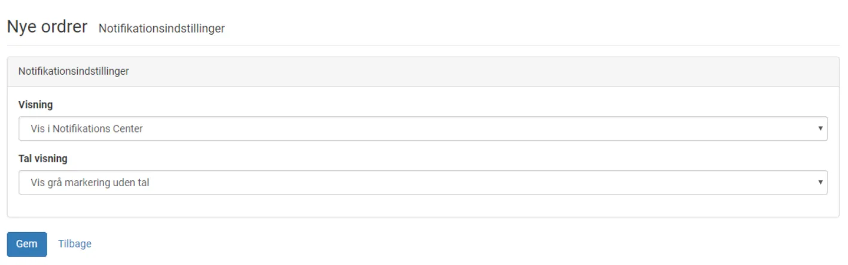Save the notification settings with Gem
Image resolution: width=848 pixels, height=265 pixels.
(27, 244)
